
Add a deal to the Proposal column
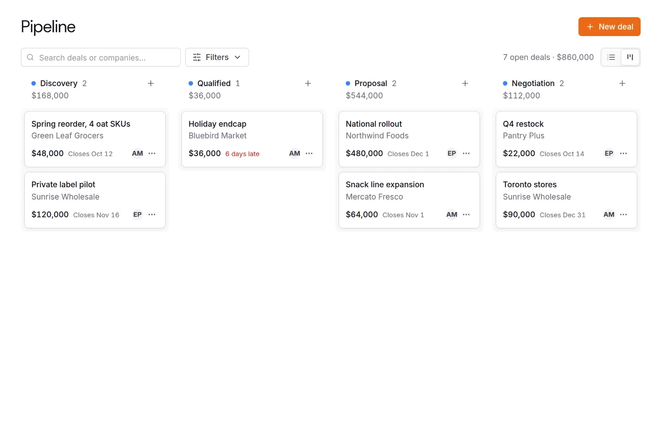[465, 83]
